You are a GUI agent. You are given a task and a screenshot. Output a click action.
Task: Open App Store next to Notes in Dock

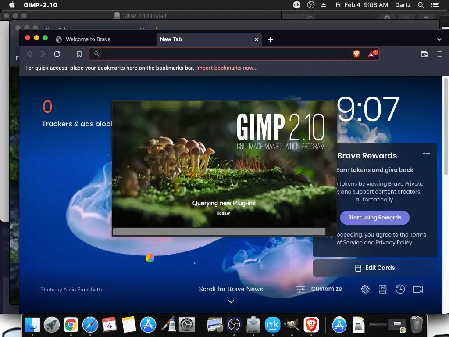(148, 325)
